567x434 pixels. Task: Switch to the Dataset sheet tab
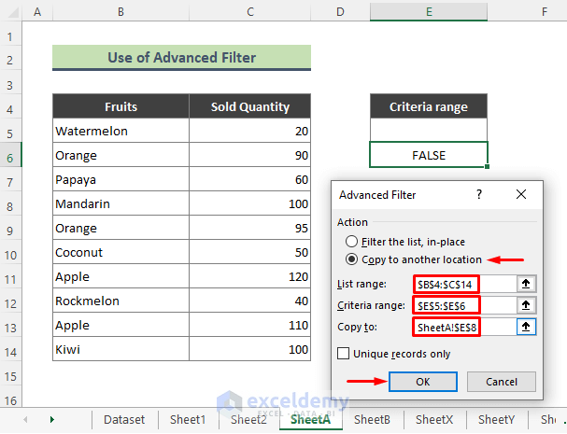pos(124,419)
